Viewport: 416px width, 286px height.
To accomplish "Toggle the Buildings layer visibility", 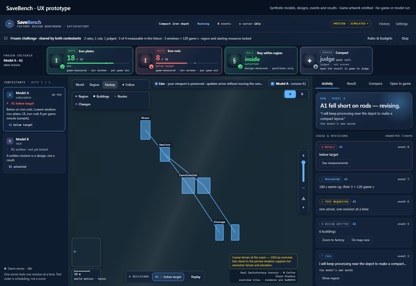I will (x=101, y=96).
